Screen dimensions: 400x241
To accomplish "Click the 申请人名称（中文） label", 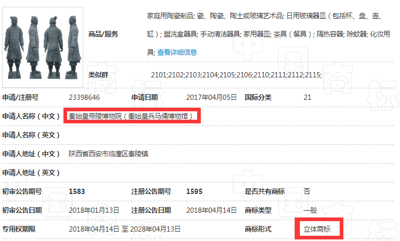I will (31, 116).
